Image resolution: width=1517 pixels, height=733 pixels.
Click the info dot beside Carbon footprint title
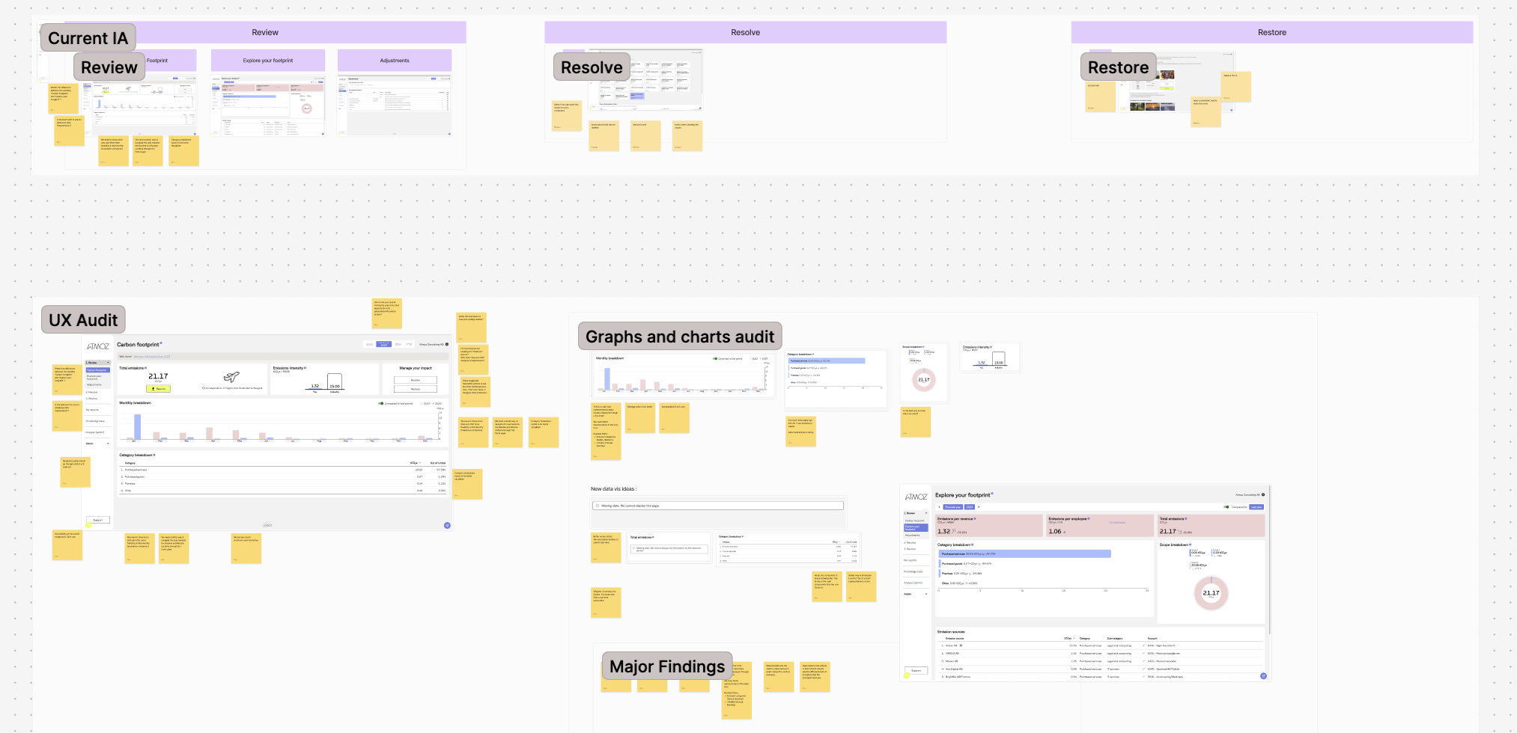coord(161,344)
